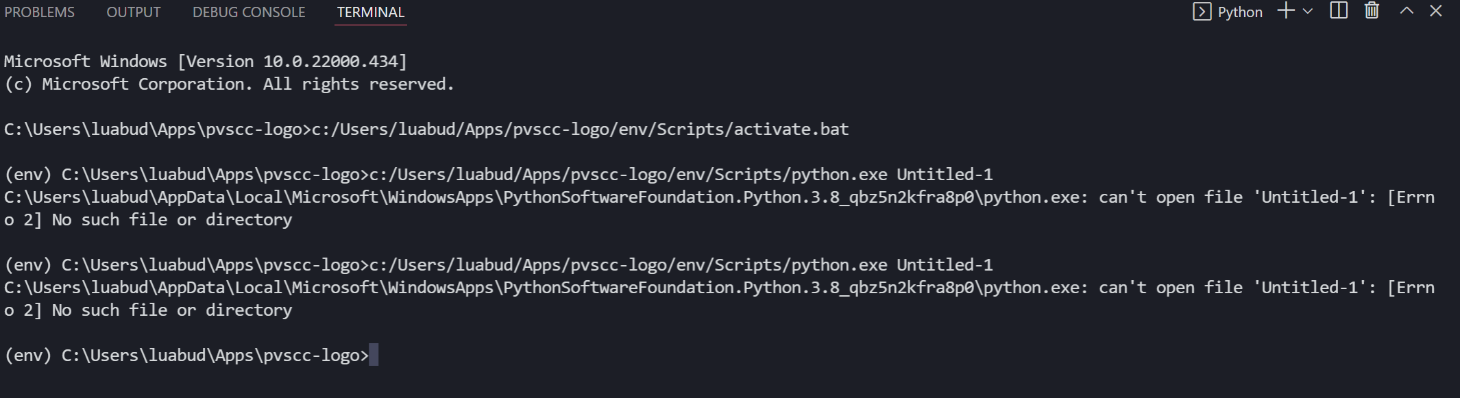Click the 'No such file or directory' error text
Viewport: 1460px width, 398px height.
pos(171,219)
